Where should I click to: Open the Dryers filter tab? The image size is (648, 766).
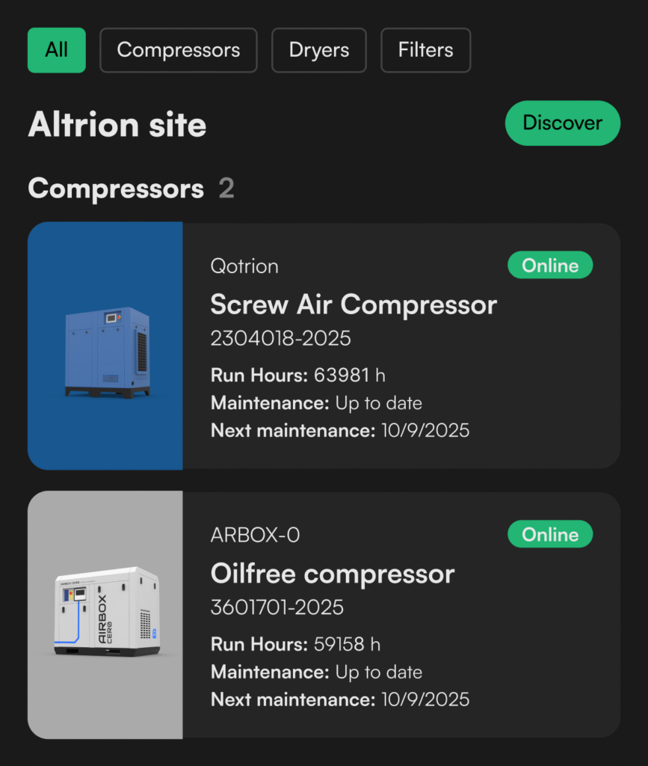(x=319, y=50)
